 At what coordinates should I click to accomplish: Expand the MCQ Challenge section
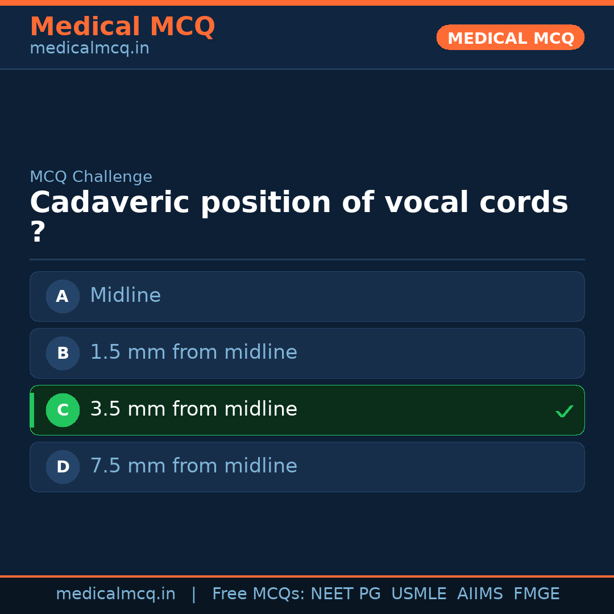coord(91,177)
